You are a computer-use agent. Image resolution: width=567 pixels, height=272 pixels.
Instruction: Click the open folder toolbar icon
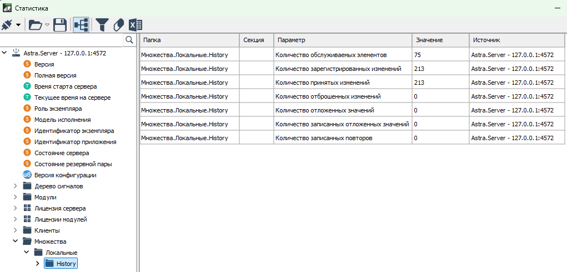click(36, 24)
